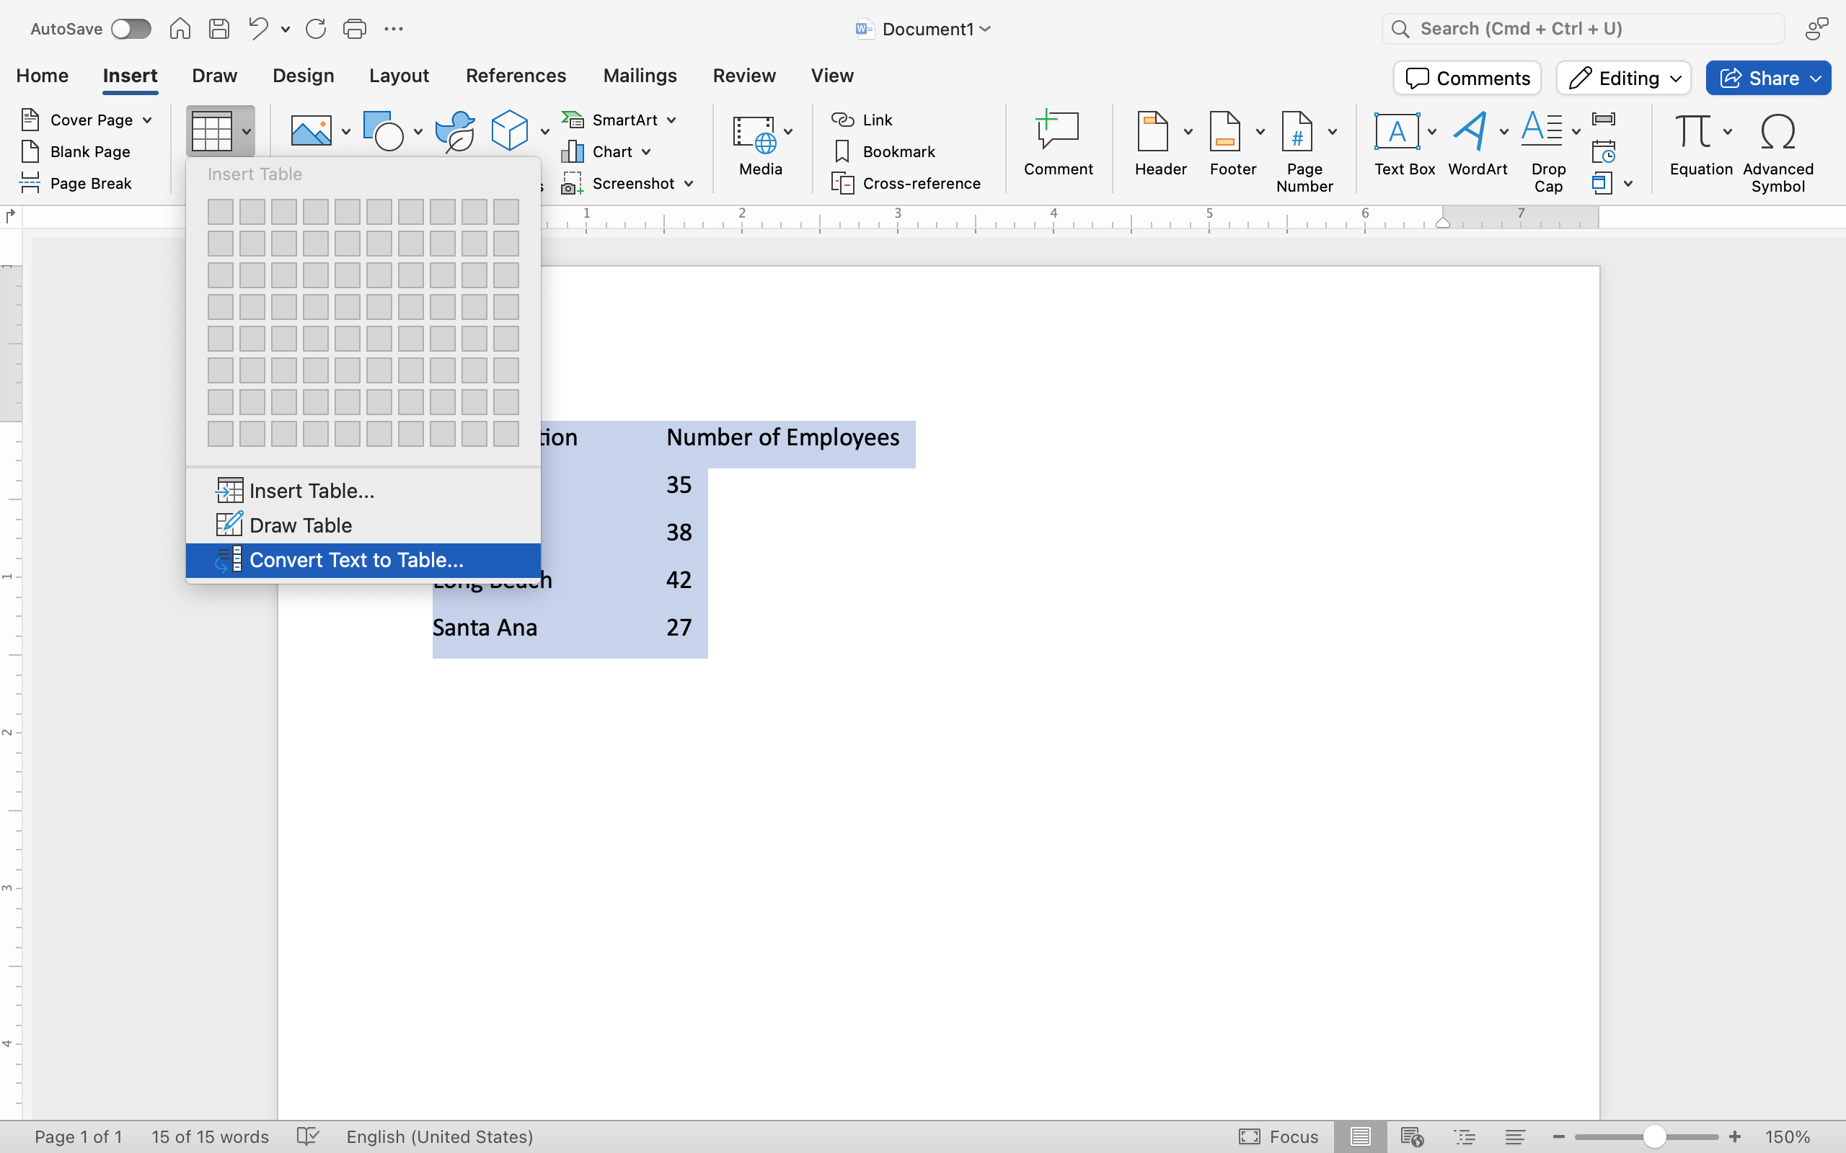Insert a Blank Page
The height and width of the screenshot is (1153, 1846).
point(76,152)
